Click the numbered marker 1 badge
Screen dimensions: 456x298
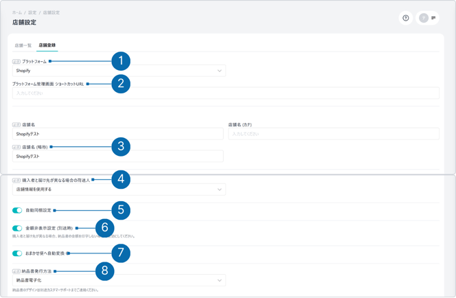(121, 61)
